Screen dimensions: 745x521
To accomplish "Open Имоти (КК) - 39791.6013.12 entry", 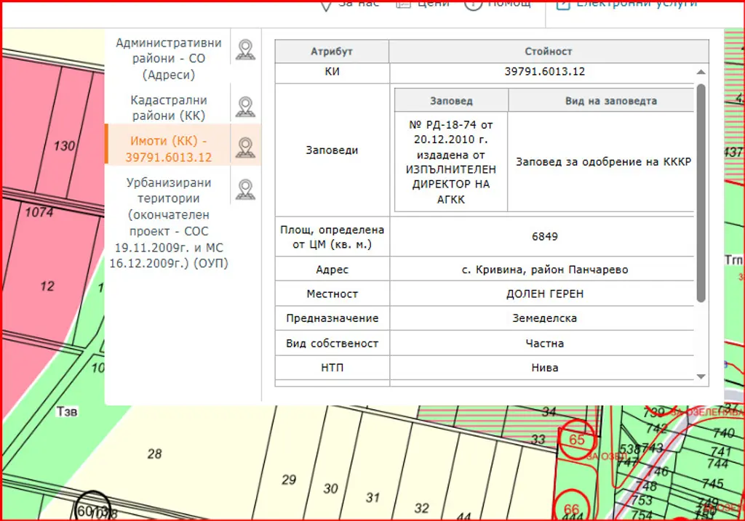I will pos(168,149).
